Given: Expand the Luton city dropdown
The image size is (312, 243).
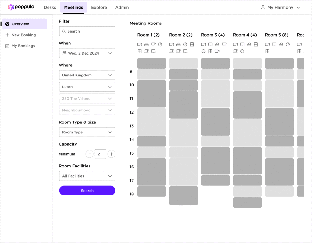Looking at the screenshot, I should tap(87, 87).
